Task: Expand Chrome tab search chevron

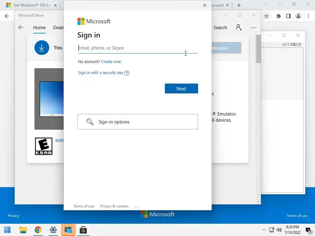Action: [265, 4]
